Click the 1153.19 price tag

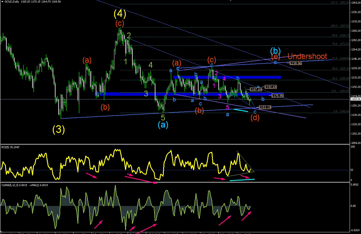tap(265, 107)
